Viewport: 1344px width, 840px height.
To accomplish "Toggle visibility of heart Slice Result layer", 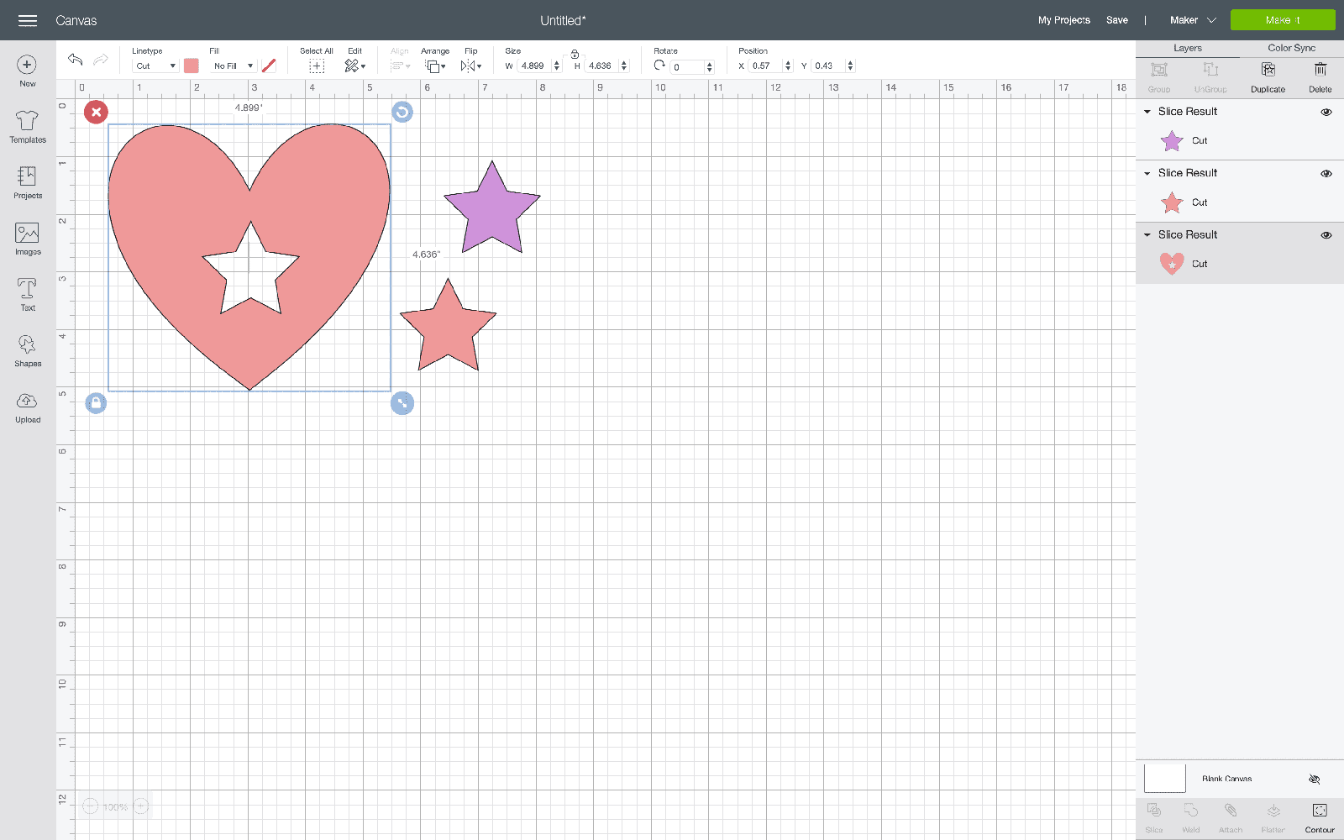I will (x=1326, y=235).
